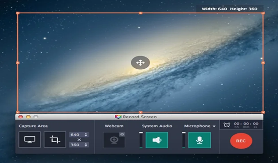Start recording with REC button
The width and height of the screenshot is (278, 163).
coord(241,141)
